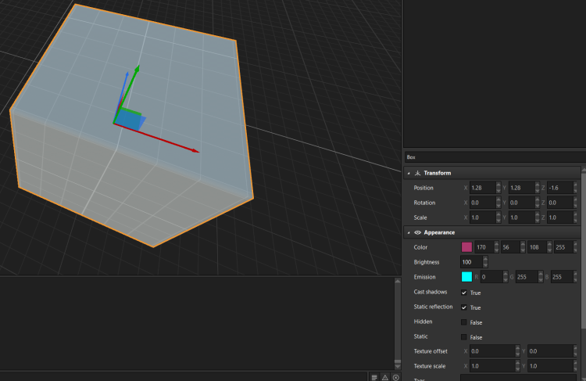
Task: Click the Position X input field
Action: (x=484, y=188)
